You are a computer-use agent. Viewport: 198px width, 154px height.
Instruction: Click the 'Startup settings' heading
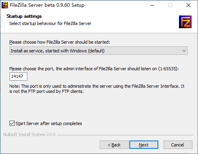click(24, 16)
